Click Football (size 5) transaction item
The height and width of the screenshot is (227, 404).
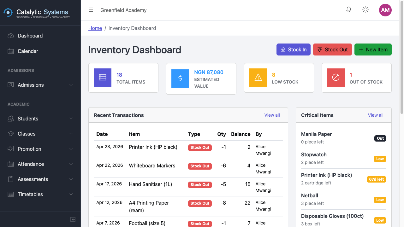(x=147, y=223)
